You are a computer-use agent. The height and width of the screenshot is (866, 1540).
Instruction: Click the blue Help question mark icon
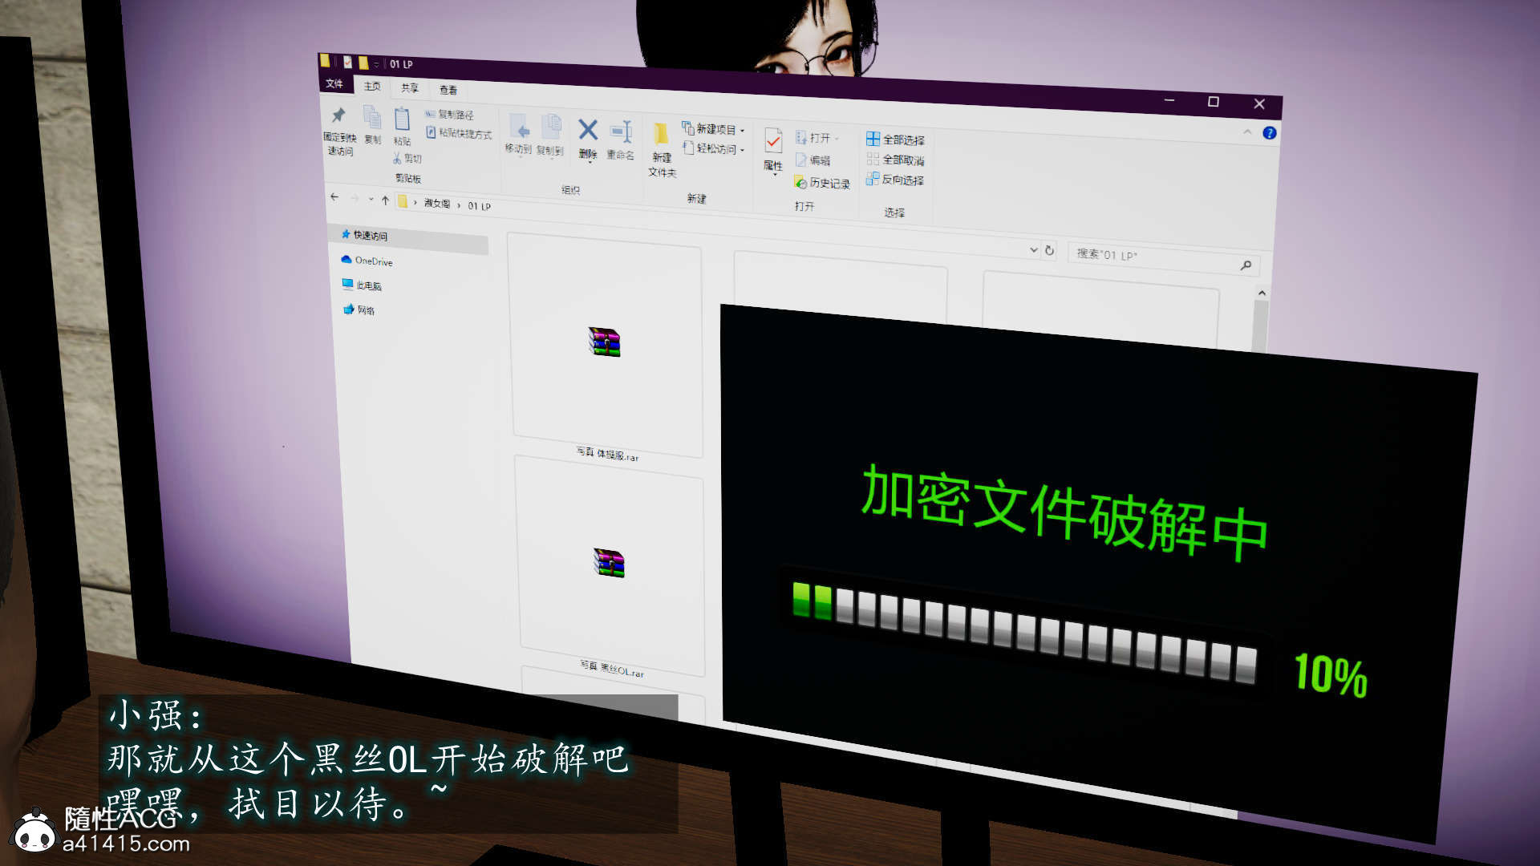coord(1269,133)
